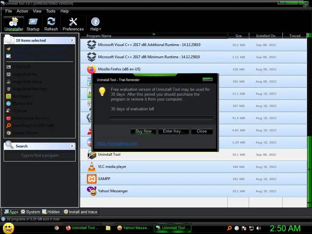Click the evaluation progress bar
The image size is (312, 234).
(x=161, y=118)
